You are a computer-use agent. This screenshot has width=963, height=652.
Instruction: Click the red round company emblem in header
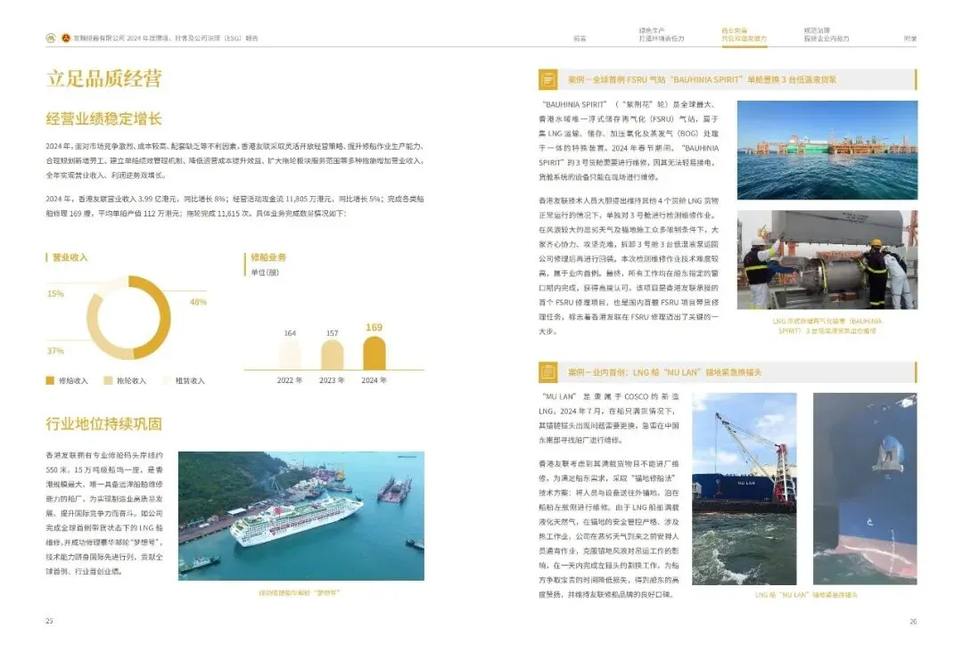pyautogui.click(x=65, y=38)
